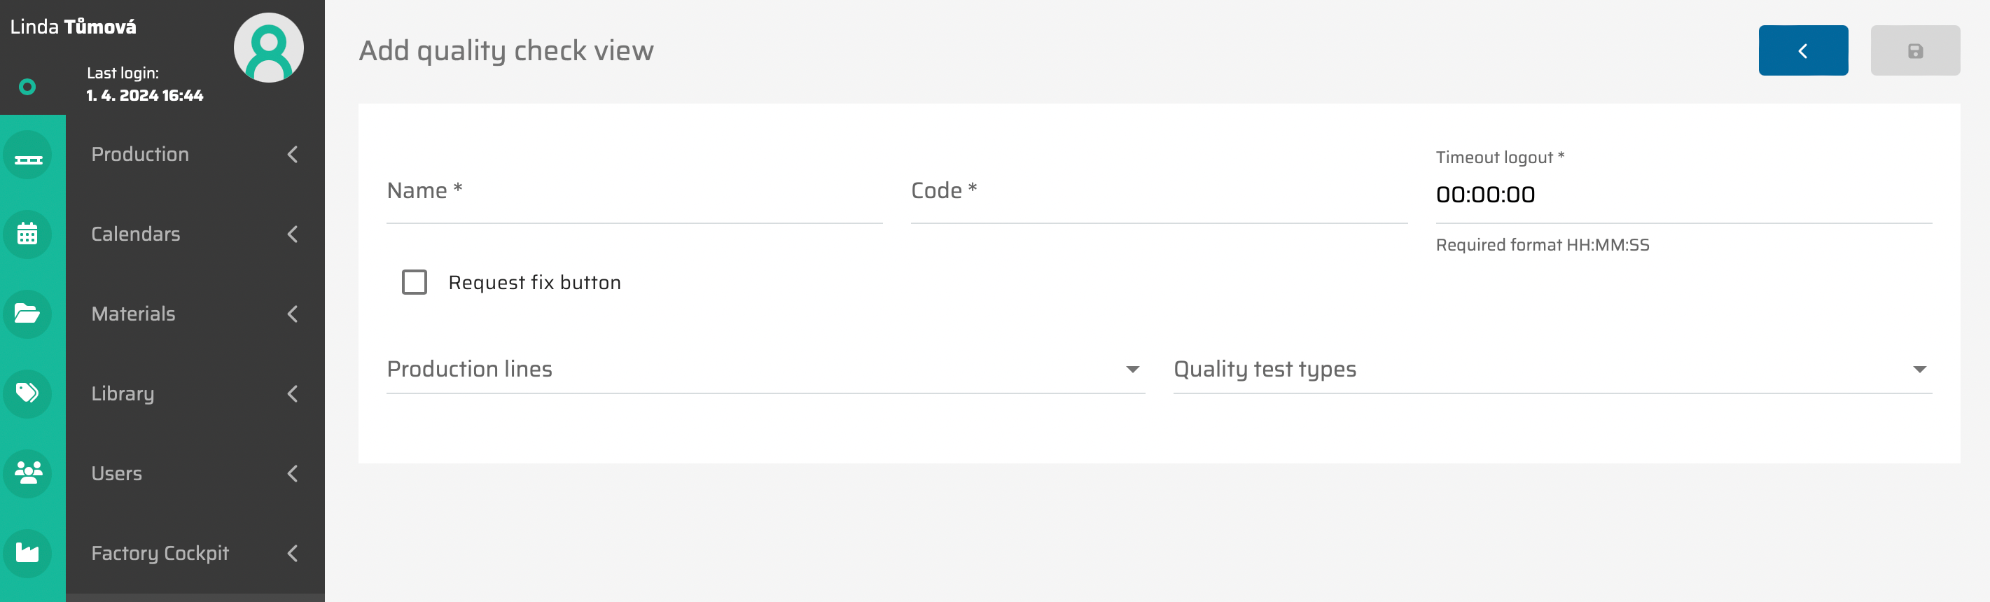
Task: Expand the Production menu chevron
Action: tap(293, 155)
